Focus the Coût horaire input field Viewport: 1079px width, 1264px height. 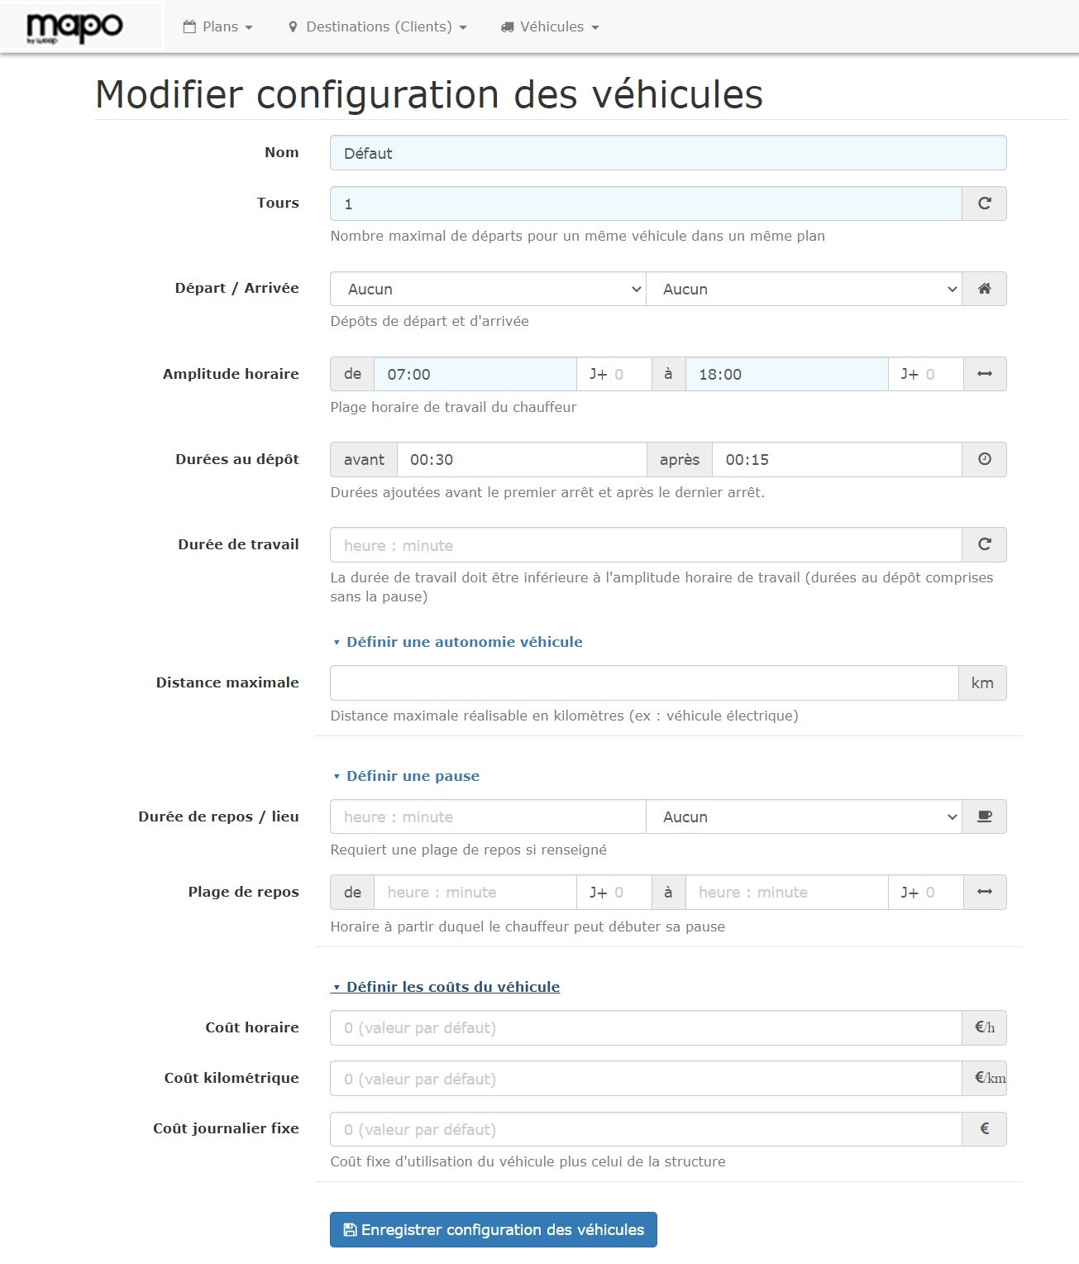tap(645, 1027)
